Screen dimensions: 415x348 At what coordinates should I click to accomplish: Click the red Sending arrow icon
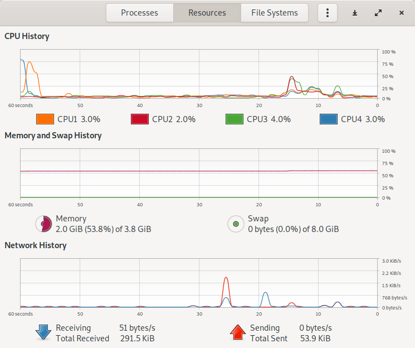click(x=238, y=332)
